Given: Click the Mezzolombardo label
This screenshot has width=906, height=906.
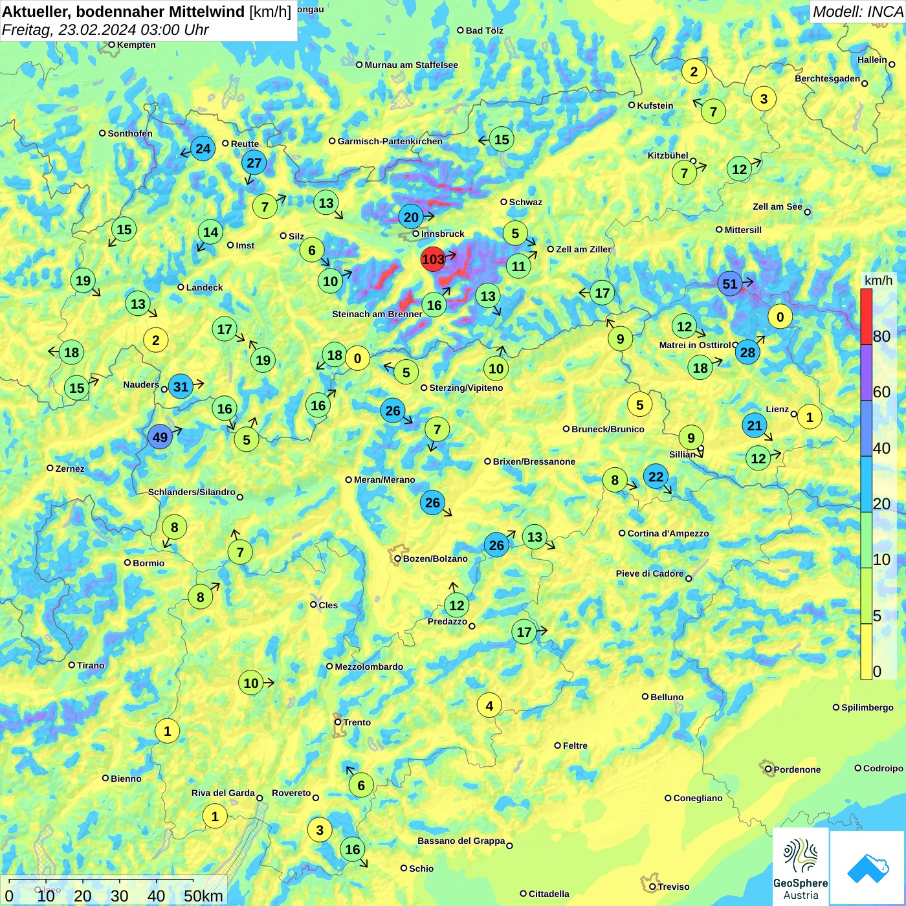Looking at the screenshot, I should click(369, 667).
